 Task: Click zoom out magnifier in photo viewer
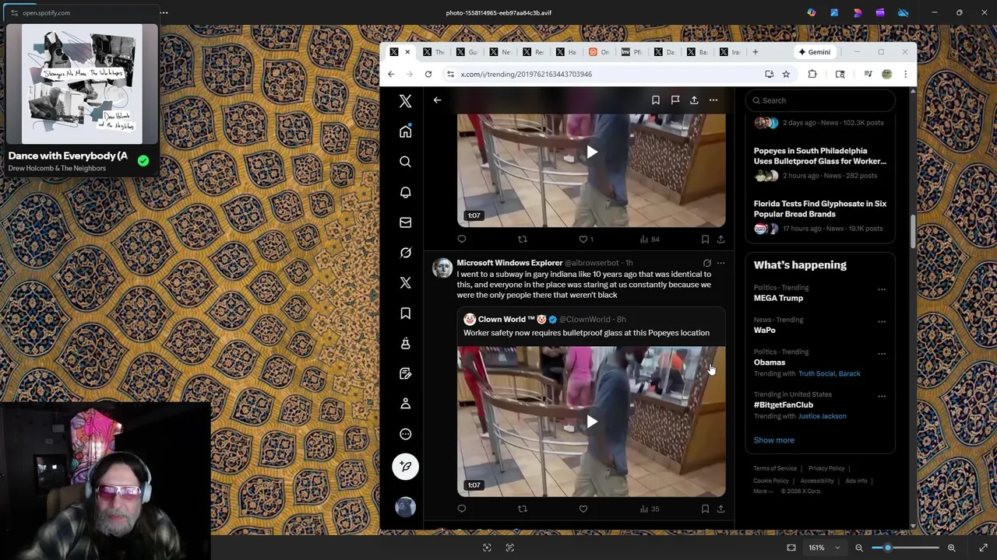click(859, 548)
